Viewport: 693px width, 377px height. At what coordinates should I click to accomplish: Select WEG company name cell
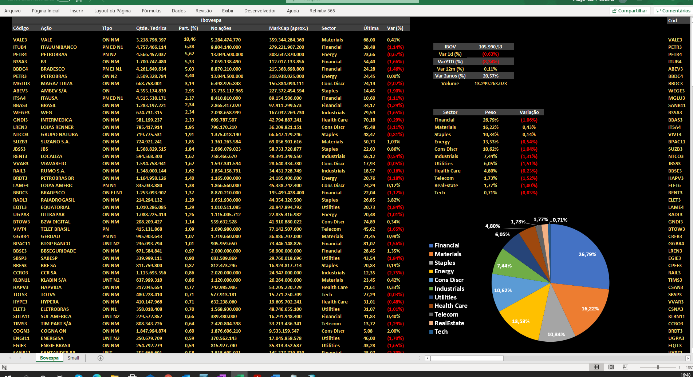tap(46, 112)
